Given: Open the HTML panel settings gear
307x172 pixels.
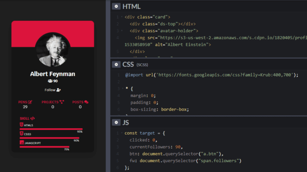Looking at the screenshot, I should tap(116, 6).
